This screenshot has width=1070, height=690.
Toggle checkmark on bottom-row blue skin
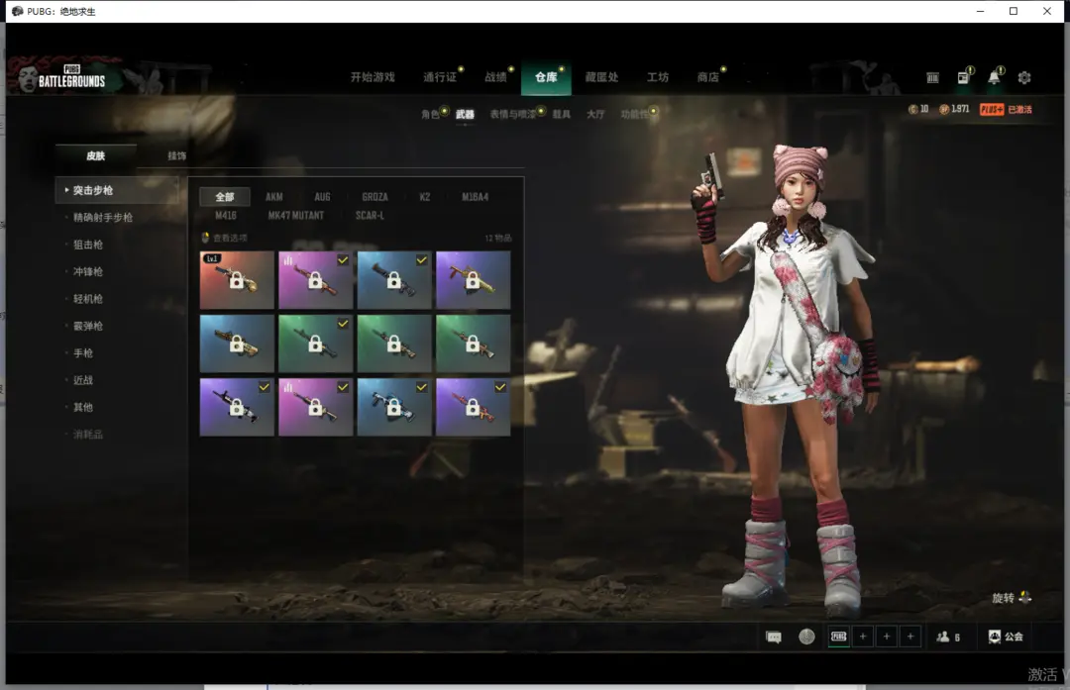point(422,387)
